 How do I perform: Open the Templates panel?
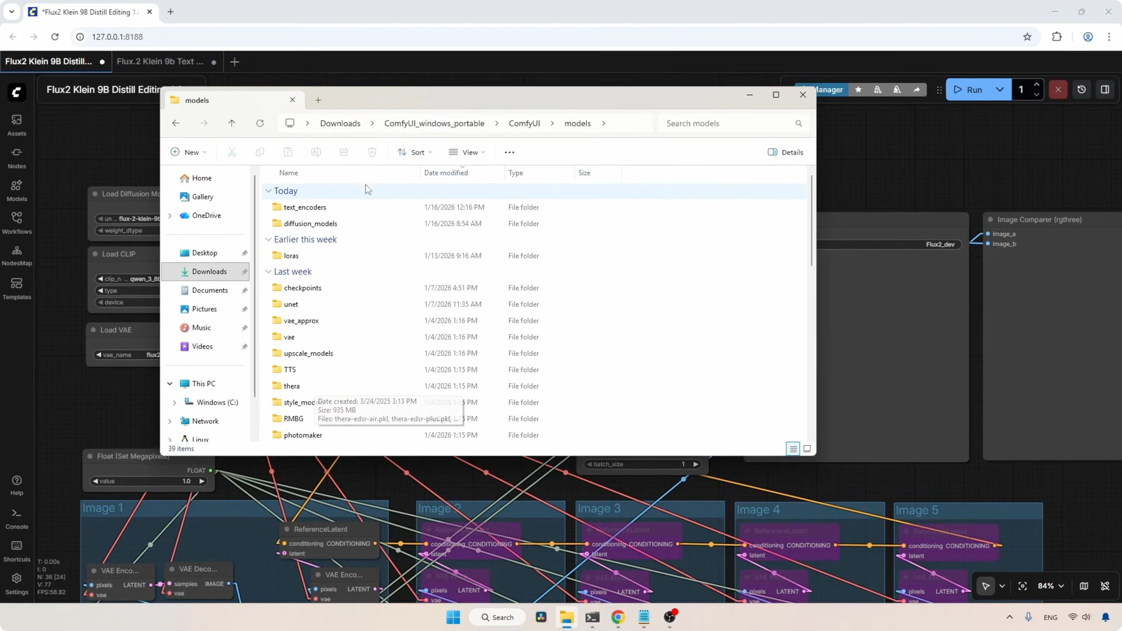(x=16, y=289)
